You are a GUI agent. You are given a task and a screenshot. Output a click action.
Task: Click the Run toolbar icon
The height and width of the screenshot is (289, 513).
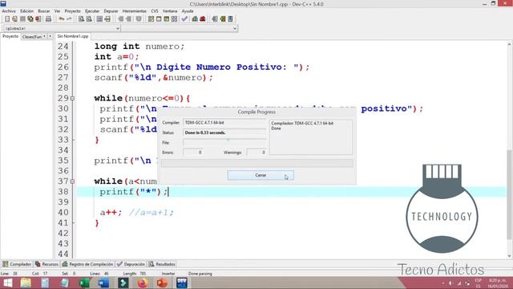point(159,19)
